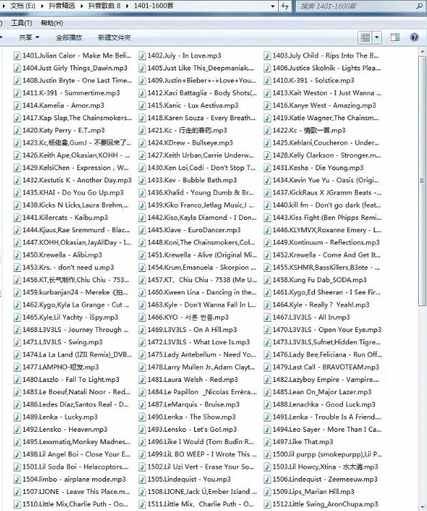Select file 1415.Kanic - Lux Aestiva.mp3
This screenshot has height=511, width=427.
pos(189,106)
